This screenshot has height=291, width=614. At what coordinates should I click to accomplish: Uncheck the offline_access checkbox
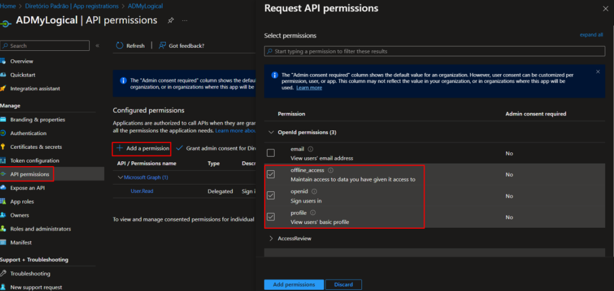coord(270,174)
